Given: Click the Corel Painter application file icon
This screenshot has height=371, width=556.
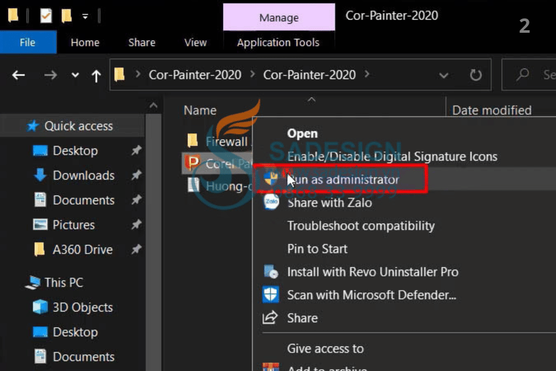Looking at the screenshot, I should pyautogui.click(x=193, y=163).
